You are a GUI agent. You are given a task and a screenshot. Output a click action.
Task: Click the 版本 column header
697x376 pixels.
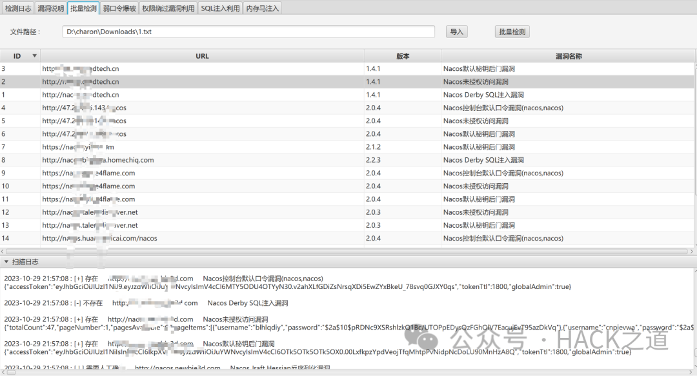pos(403,56)
